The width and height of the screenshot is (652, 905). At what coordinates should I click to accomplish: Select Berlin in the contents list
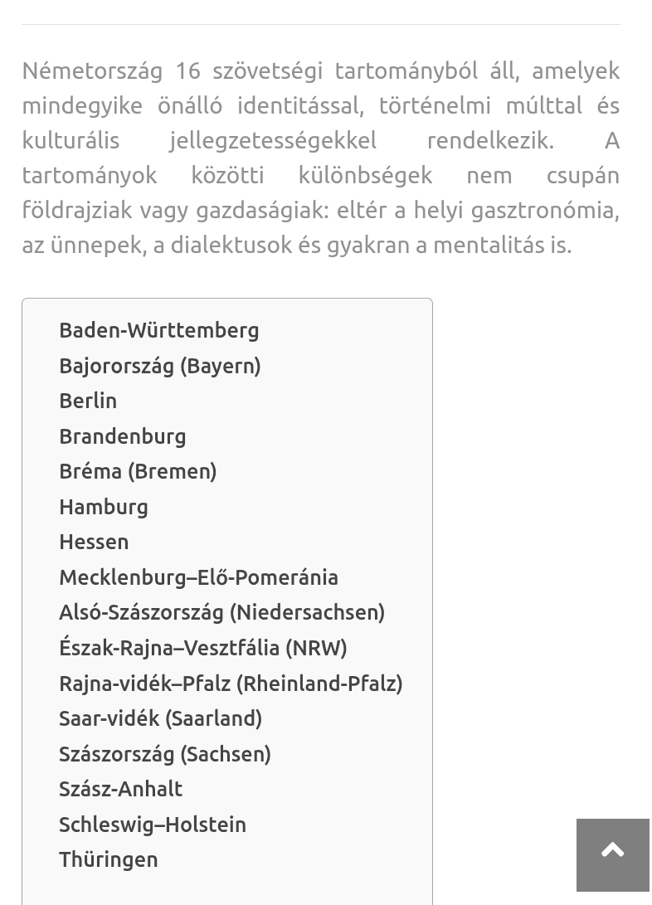[x=88, y=401]
